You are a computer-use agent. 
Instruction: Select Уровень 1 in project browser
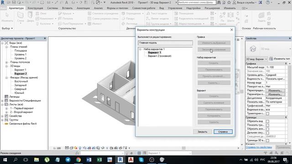coord(20,55)
